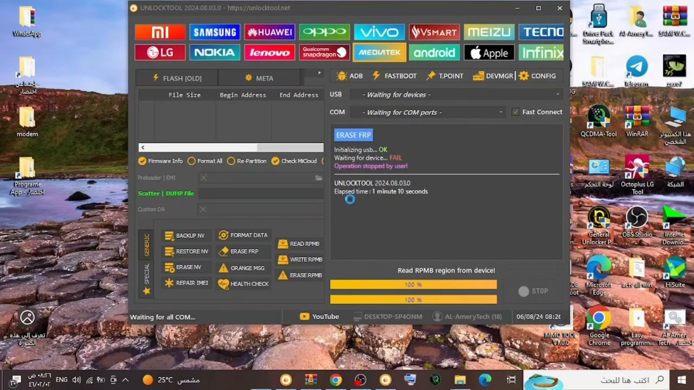The height and width of the screenshot is (390, 694).
Task: Select the Lenovo brand tile
Action: tap(269, 53)
